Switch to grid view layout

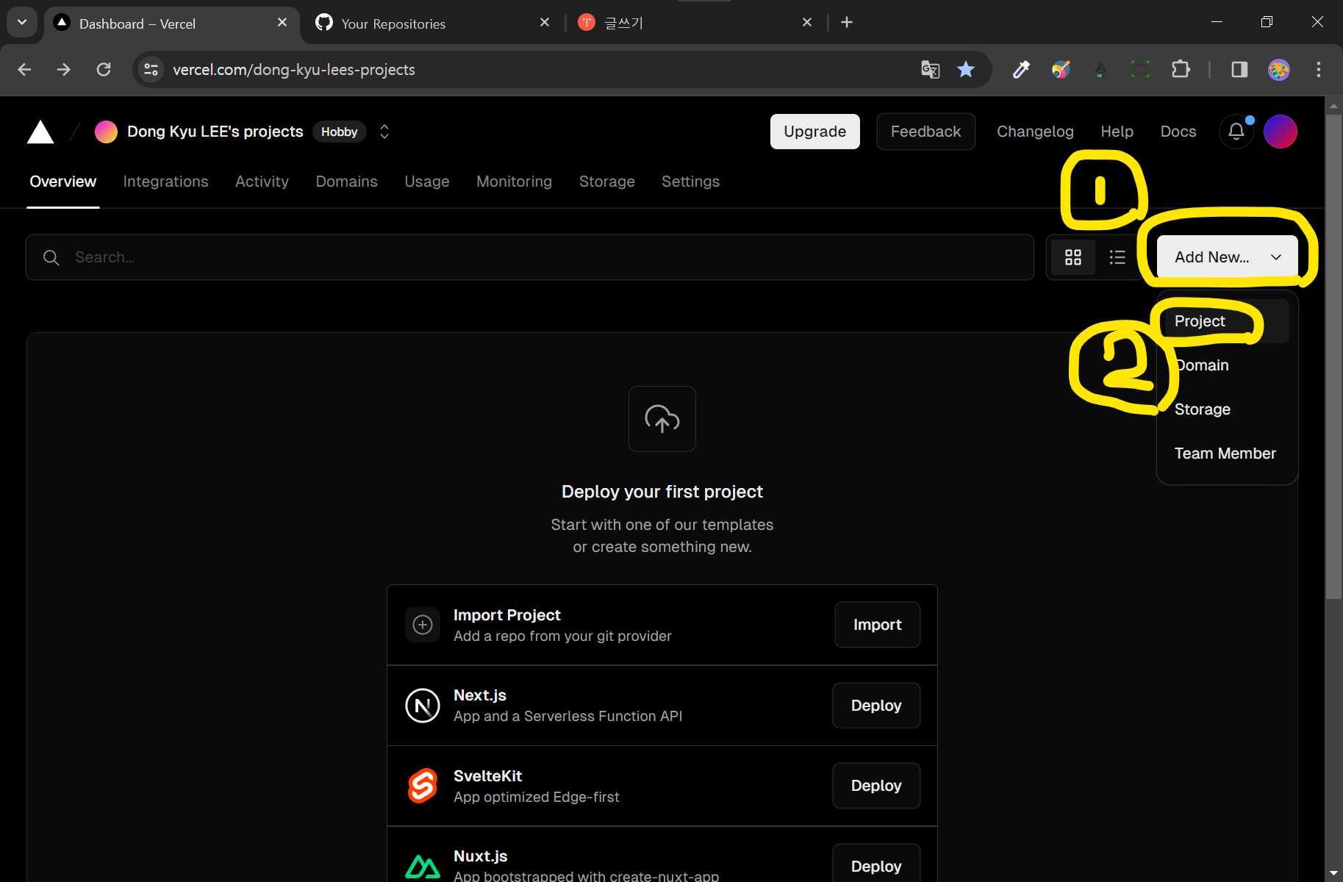coord(1073,257)
